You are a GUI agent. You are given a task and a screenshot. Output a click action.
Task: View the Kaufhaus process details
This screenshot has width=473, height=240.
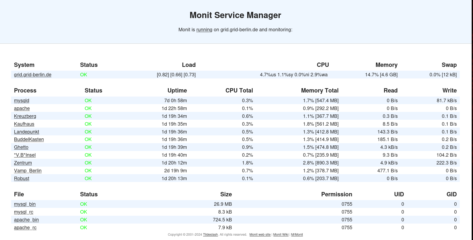(x=24, y=124)
